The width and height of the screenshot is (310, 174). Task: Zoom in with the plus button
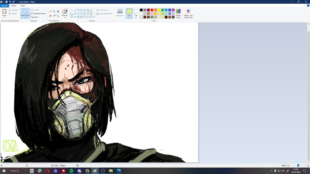[308, 165]
